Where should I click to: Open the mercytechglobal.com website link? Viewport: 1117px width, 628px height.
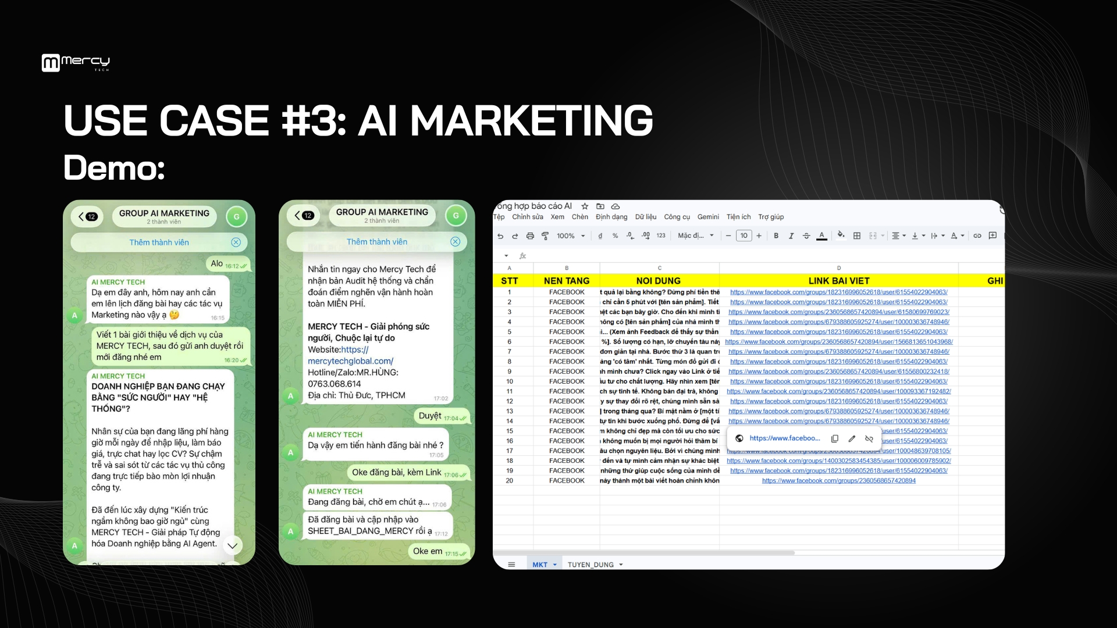(350, 355)
